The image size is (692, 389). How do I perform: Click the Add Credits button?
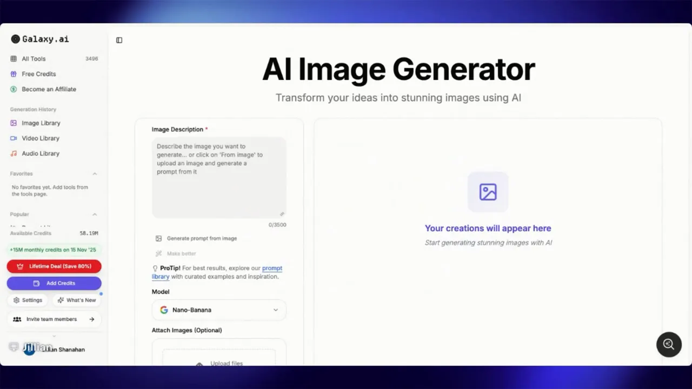(x=54, y=283)
